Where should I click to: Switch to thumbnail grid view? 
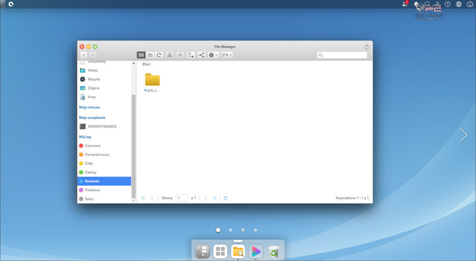coord(141,55)
